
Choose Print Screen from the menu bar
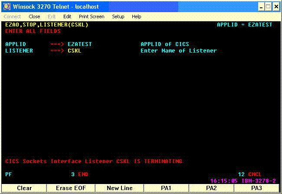point(92,16)
